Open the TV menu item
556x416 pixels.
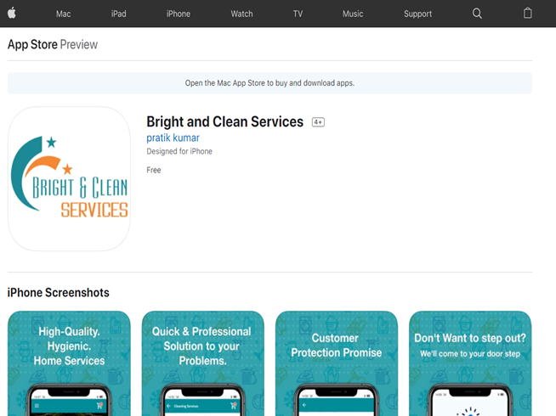(298, 14)
